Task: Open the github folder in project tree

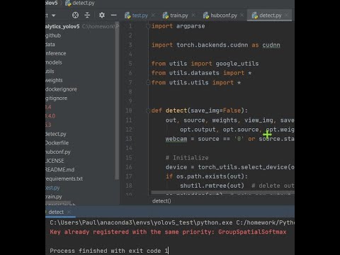Action: tap(53, 35)
